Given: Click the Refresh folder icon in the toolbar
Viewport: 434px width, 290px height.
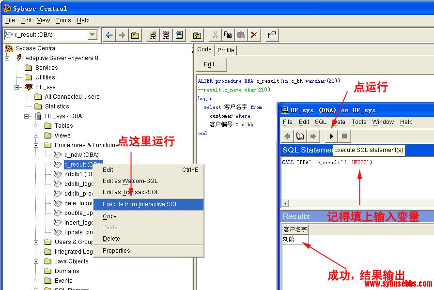Looking at the screenshot, I should tap(197, 35).
